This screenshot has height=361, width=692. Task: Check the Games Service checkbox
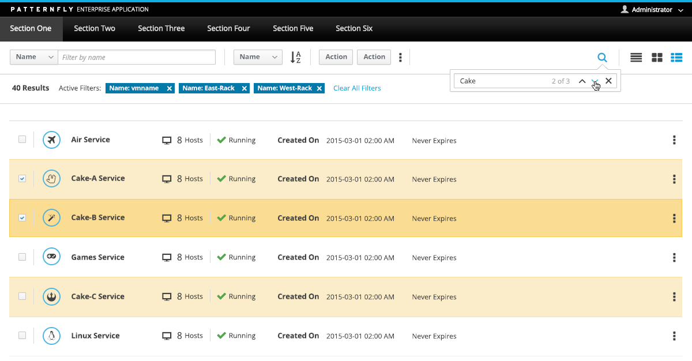[22, 257]
